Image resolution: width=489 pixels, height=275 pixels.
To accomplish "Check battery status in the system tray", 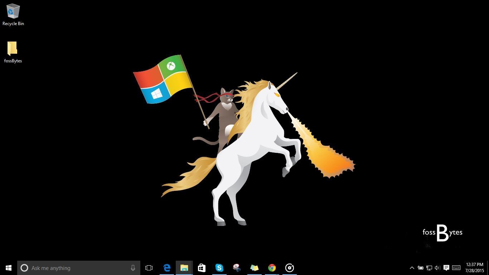I will [421, 268].
